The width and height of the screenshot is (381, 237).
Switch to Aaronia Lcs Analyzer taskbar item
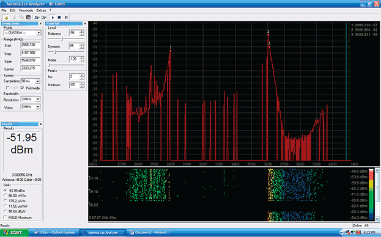tap(103, 232)
